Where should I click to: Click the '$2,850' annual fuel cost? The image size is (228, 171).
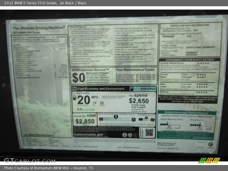85,121
